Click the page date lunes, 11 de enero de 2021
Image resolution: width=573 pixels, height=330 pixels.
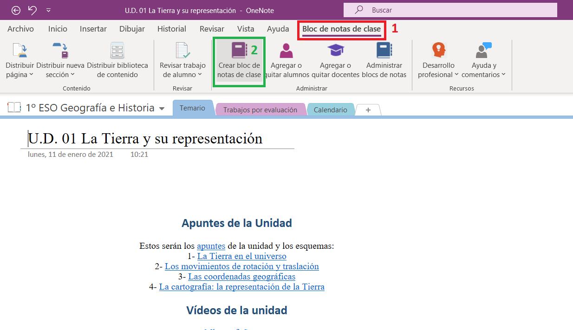click(71, 154)
